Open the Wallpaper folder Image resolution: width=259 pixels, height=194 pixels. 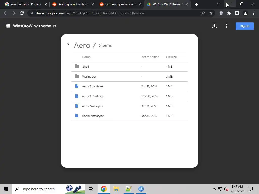[129, 77]
